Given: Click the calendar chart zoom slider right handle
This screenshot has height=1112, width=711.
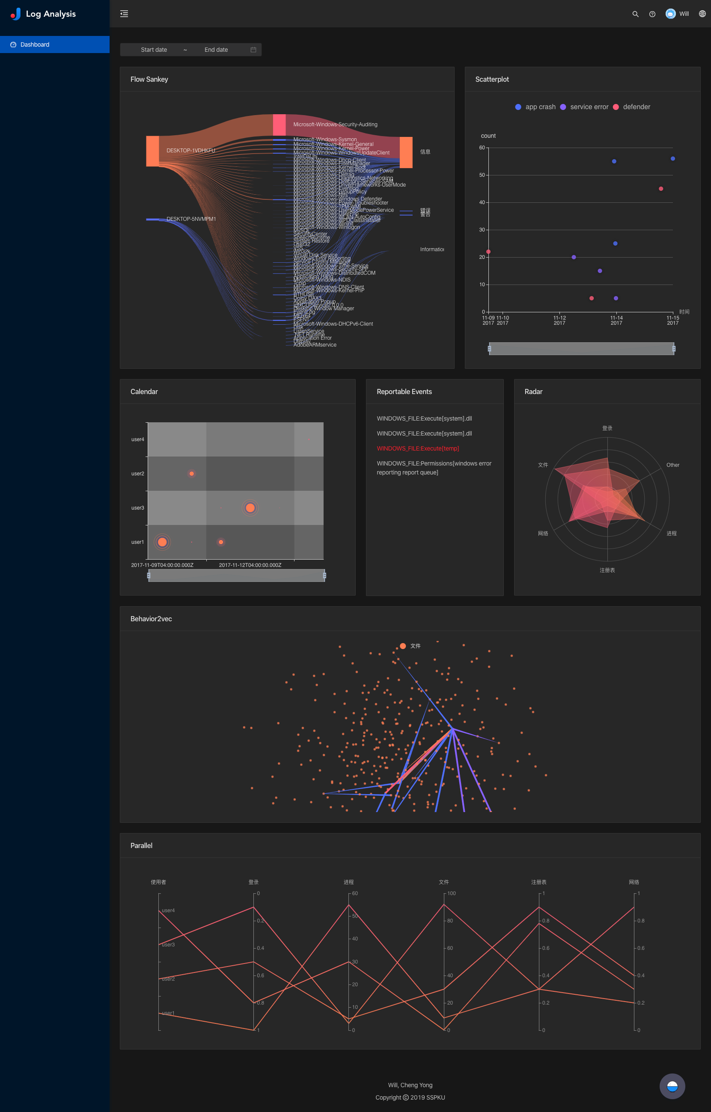Looking at the screenshot, I should pos(324,575).
